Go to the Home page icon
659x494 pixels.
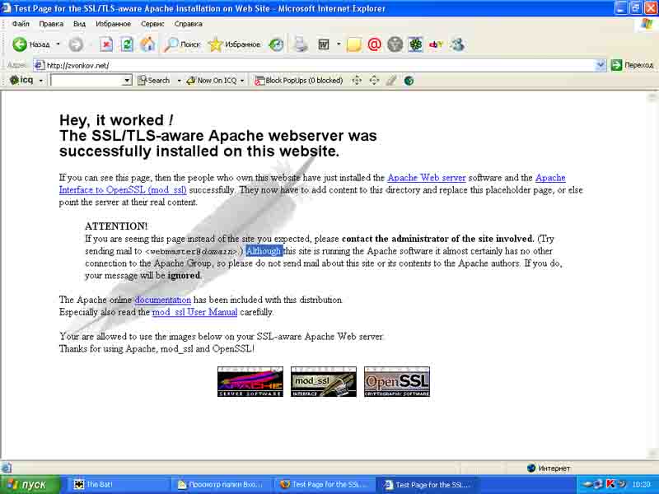coord(147,44)
